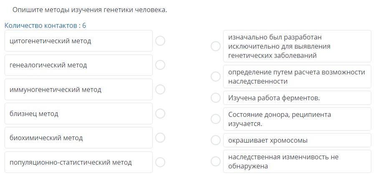Select the circle next to цитогенетический метод

160,41
